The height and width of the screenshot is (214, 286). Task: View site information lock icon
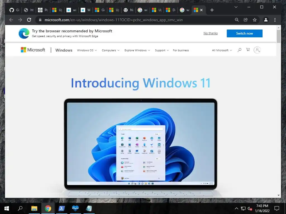pos(40,20)
